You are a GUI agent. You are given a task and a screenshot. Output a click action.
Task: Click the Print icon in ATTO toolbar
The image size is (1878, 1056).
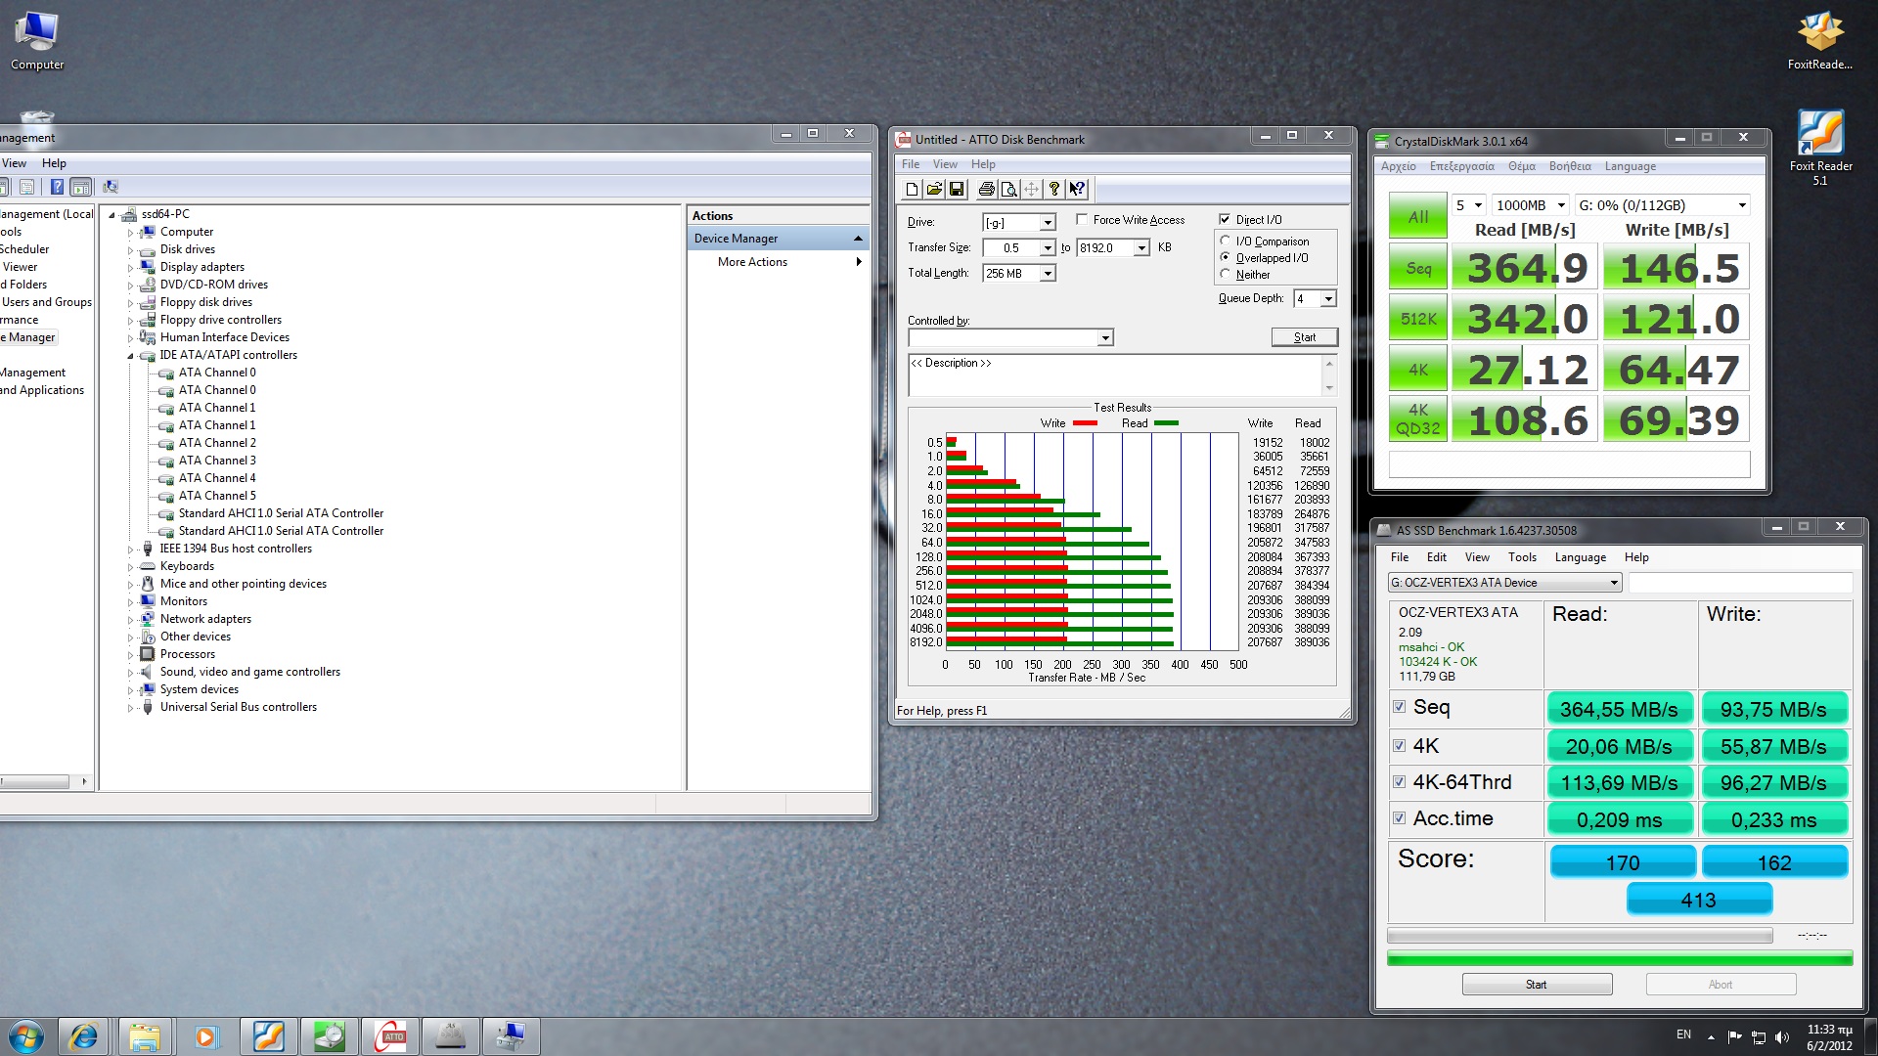point(986,190)
